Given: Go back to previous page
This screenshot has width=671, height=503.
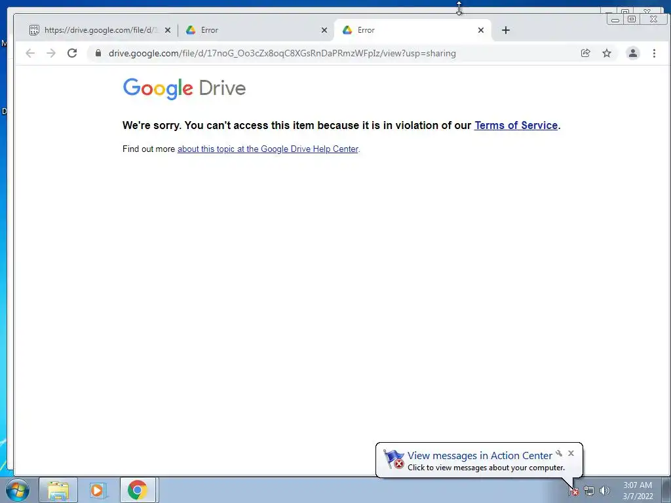Looking at the screenshot, I should point(30,53).
